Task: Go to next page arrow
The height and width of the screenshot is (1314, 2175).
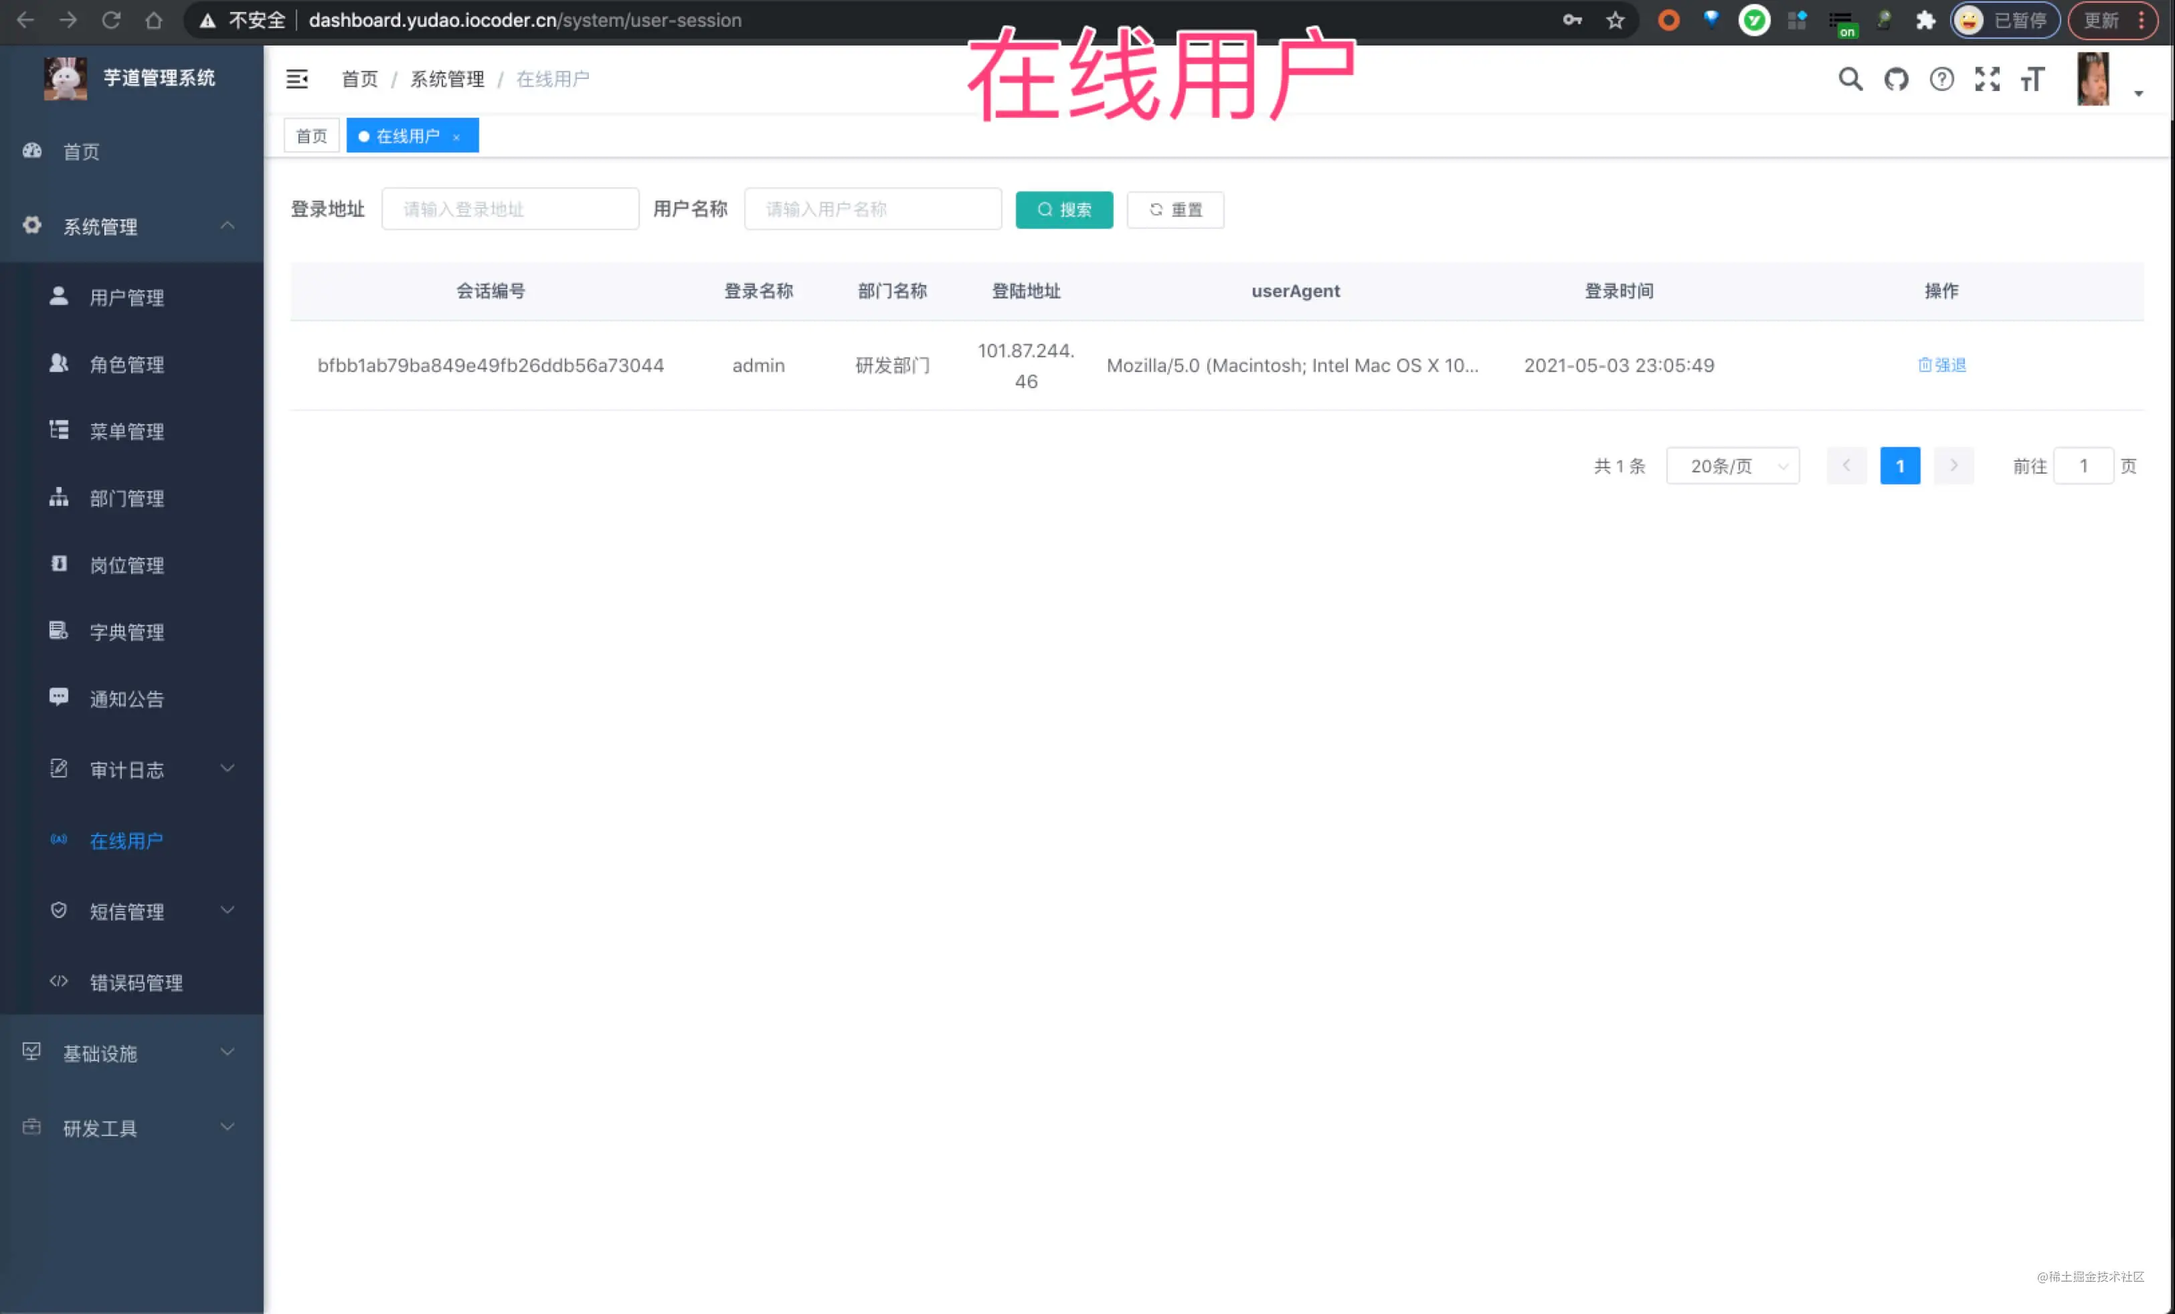Action: [x=1953, y=466]
